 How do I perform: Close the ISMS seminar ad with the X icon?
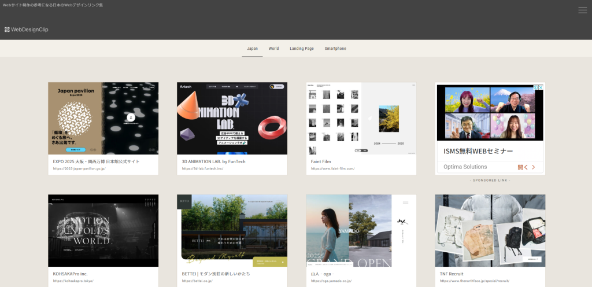541,87
